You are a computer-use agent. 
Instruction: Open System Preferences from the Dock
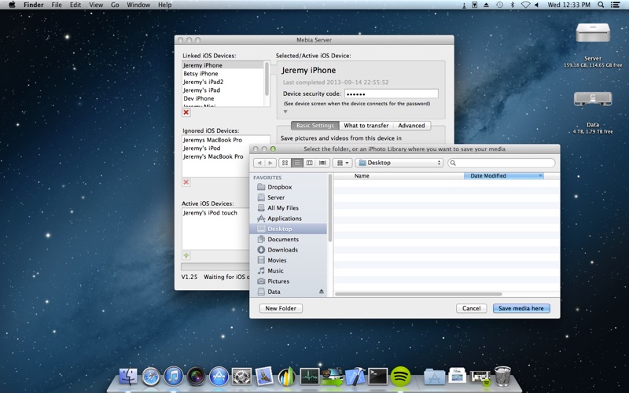pyautogui.click(x=241, y=376)
